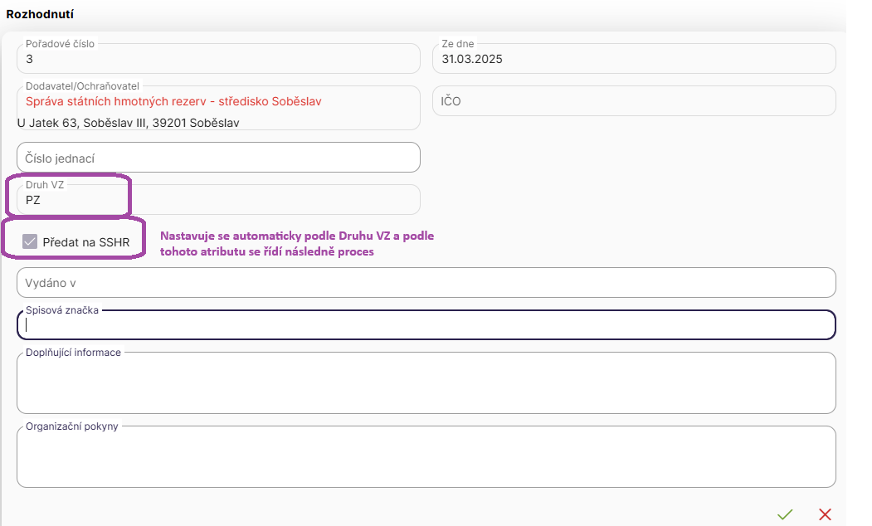Click the Číslo jednací input field
This screenshot has width=872, height=526.
click(x=218, y=158)
